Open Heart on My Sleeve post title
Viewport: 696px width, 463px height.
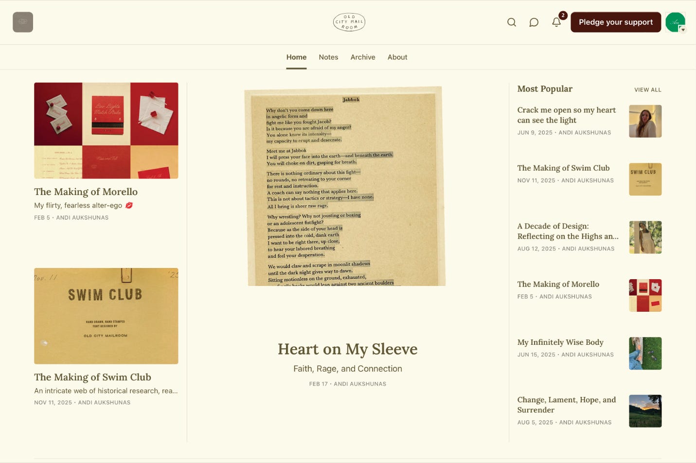(x=348, y=349)
